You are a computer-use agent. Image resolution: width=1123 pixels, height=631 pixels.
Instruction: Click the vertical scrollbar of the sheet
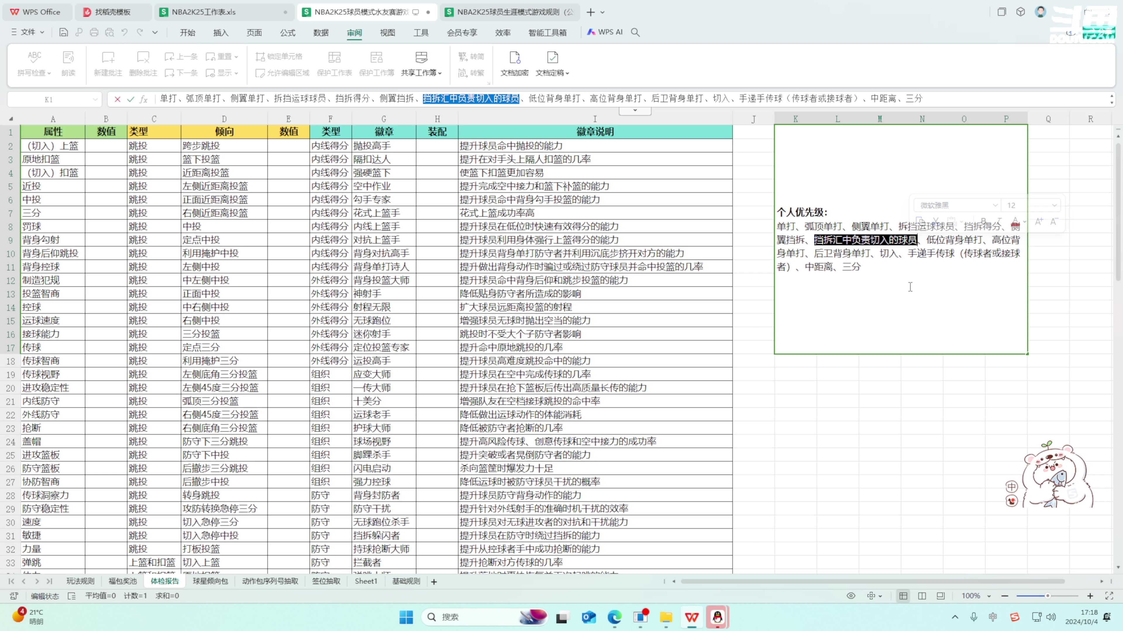pyautogui.click(x=1118, y=212)
